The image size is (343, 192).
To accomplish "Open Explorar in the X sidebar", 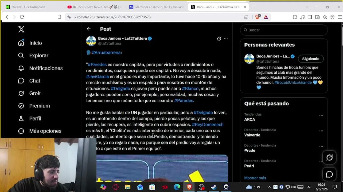I will (33, 55).
